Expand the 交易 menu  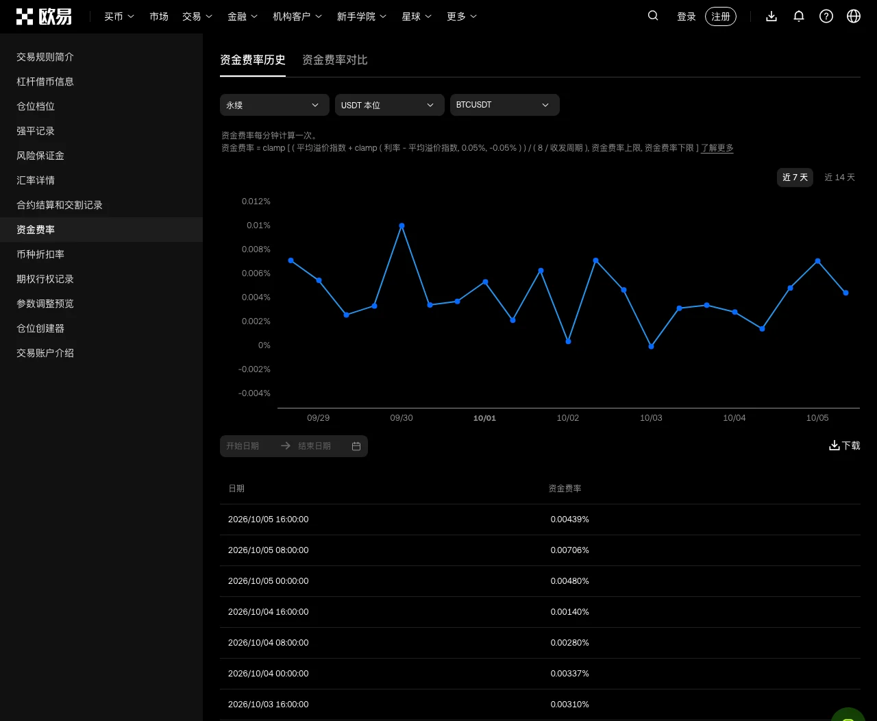pos(197,16)
